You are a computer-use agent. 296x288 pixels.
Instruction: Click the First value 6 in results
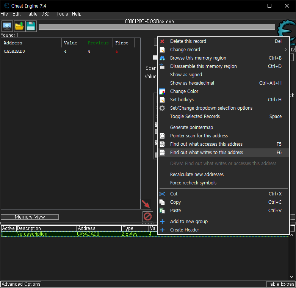(117, 51)
